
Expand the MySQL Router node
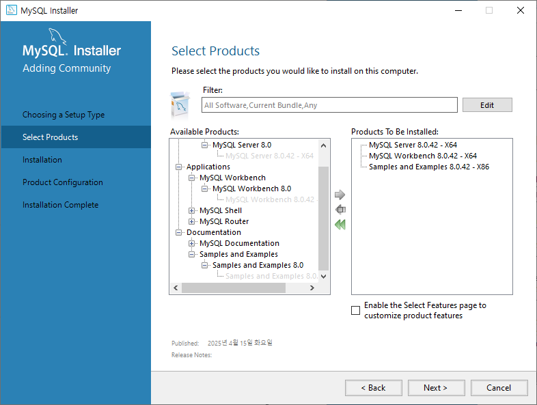pyautogui.click(x=191, y=221)
